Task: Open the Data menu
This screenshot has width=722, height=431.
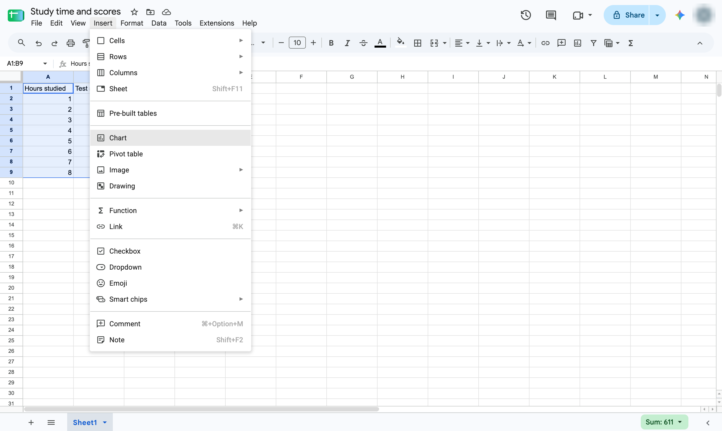Action: 159,23
